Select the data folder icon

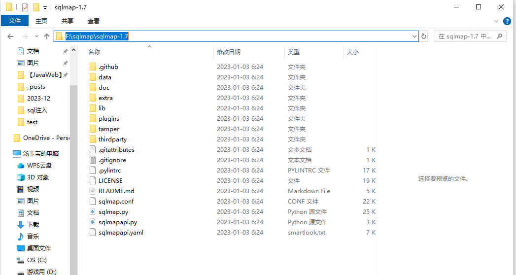93,77
